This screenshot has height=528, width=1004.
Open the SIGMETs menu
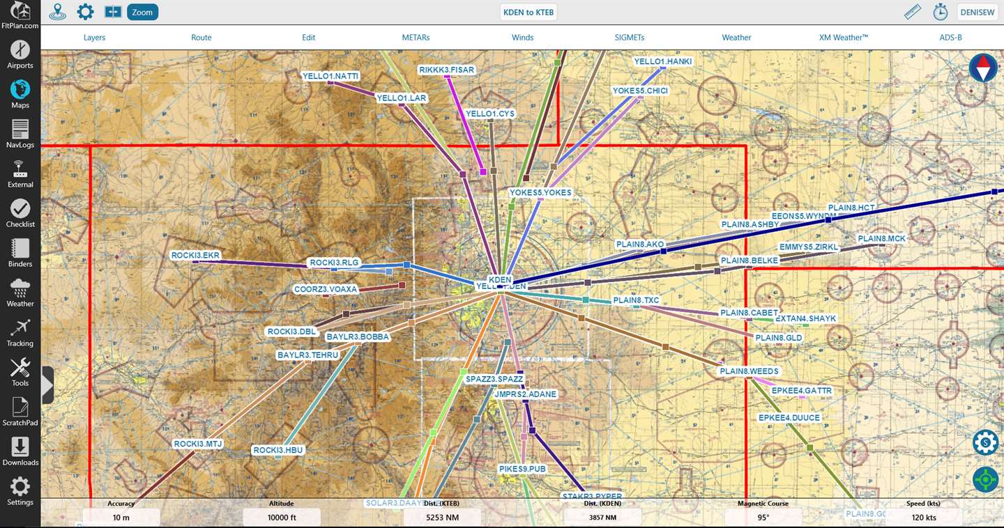click(630, 38)
